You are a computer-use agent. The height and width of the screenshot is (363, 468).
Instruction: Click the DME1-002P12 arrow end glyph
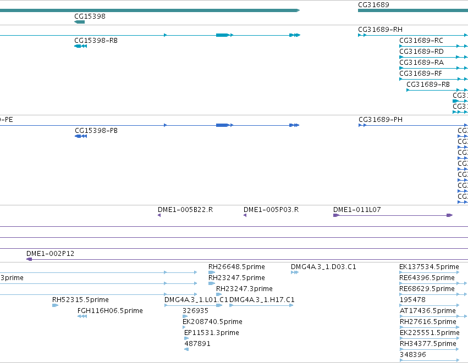[x=29, y=259]
